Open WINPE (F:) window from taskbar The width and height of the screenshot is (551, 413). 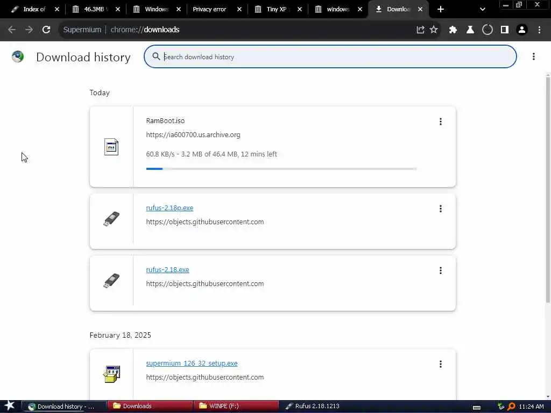236,407
